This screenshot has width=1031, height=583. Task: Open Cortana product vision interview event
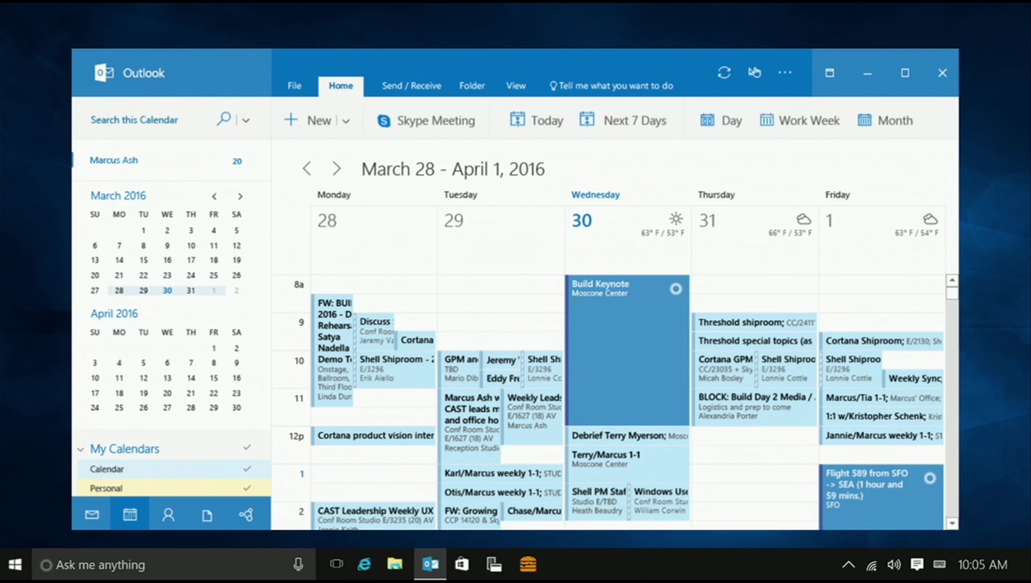(373, 436)
